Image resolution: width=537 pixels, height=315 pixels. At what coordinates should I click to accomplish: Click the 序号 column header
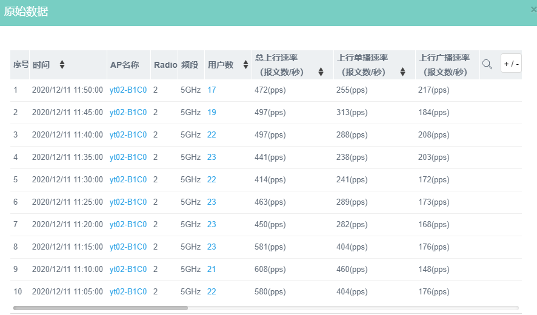click(x=21, y=64)
